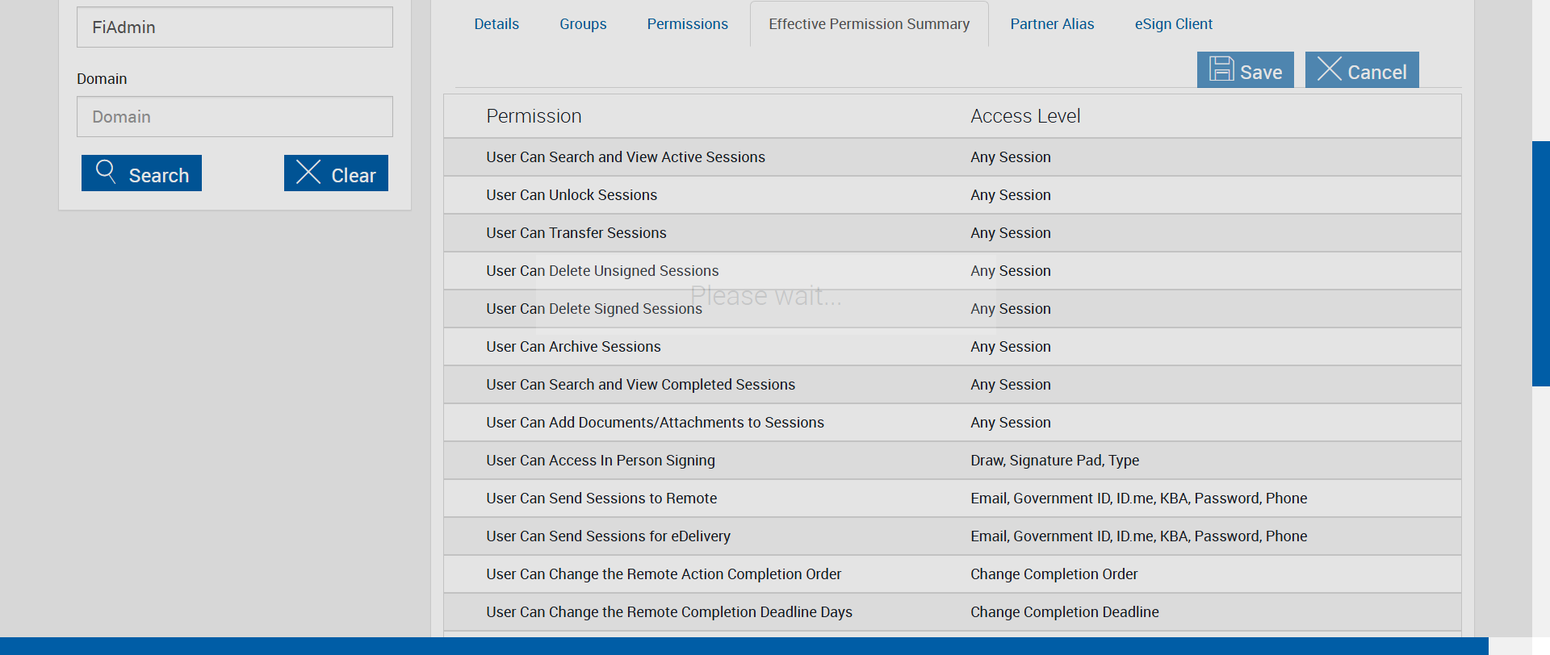Click the X icon on the Clear button
The width and height of the screenshot is (1550, 655).
point(308,172)
